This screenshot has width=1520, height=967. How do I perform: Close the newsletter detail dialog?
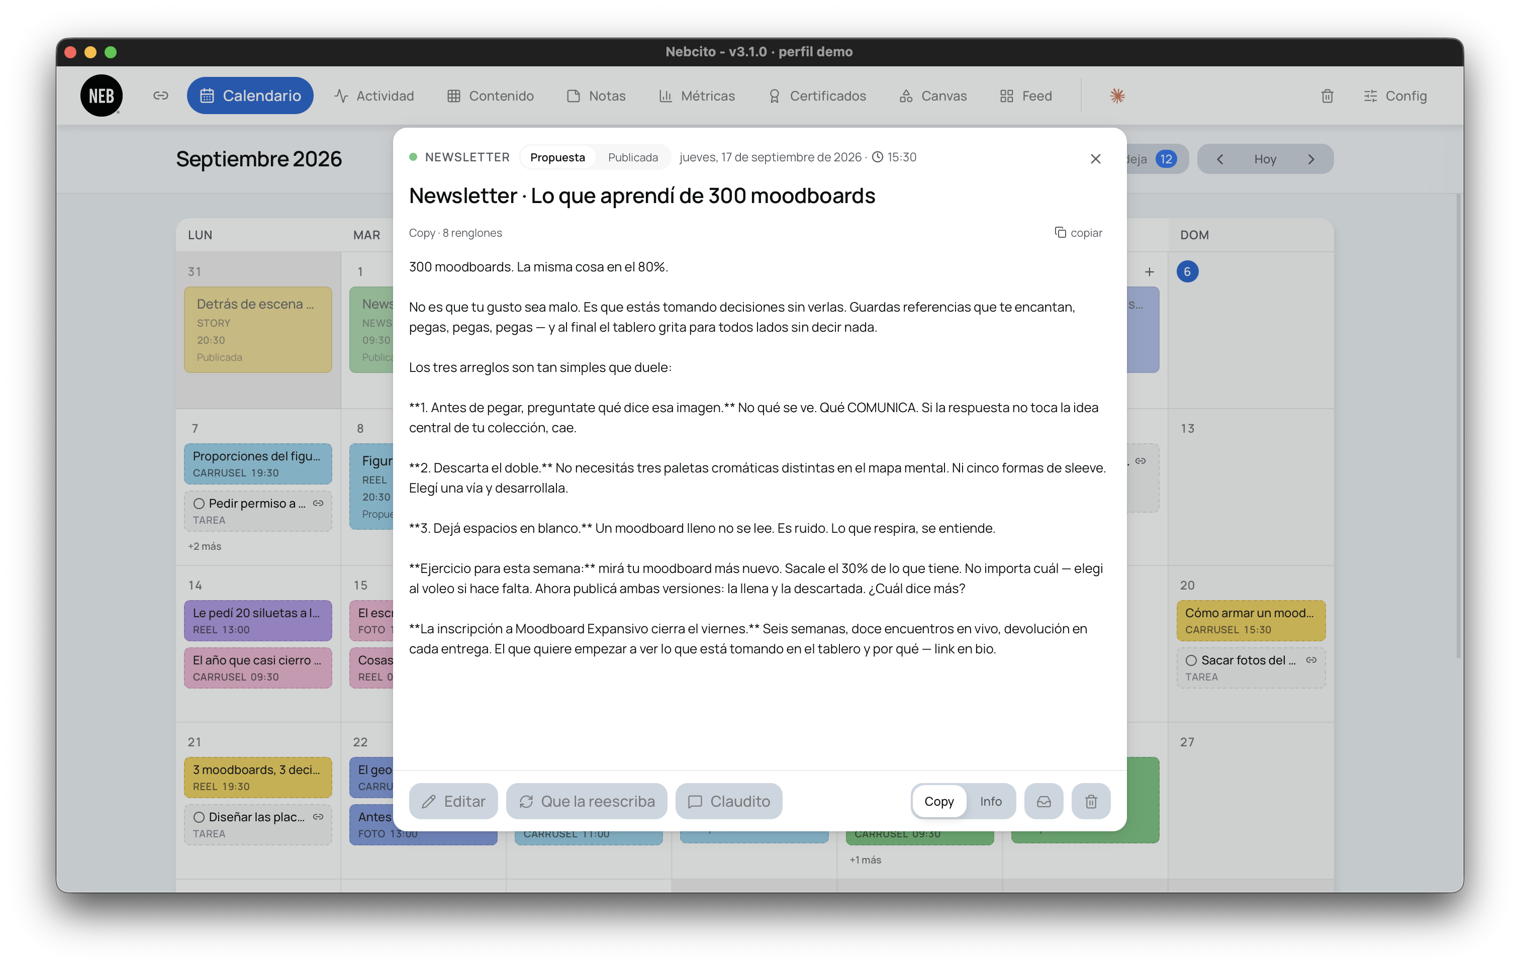1095,158
